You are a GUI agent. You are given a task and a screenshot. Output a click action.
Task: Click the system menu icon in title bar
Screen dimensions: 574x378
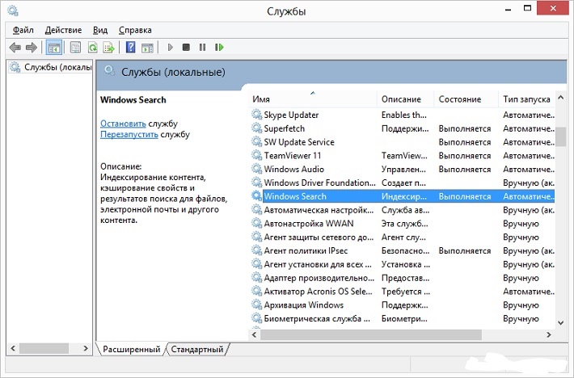13,10
